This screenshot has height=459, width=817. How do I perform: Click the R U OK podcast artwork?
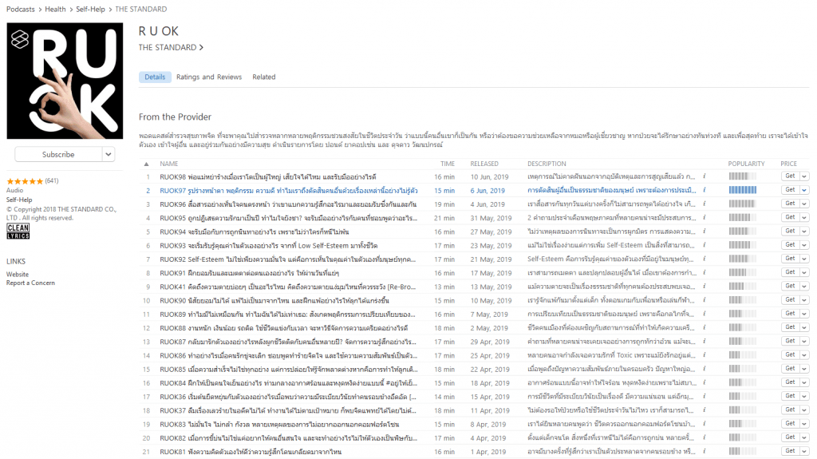pyautogui.click(x=65, y=81)
